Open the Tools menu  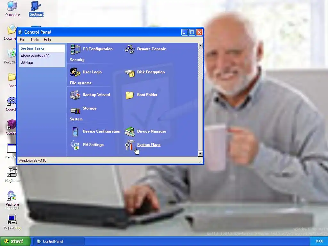(x=35, y=40)
